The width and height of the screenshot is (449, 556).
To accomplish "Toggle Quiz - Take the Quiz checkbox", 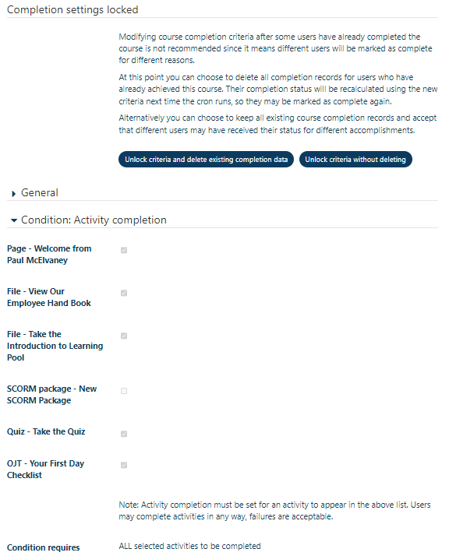I will coord(124,434).
